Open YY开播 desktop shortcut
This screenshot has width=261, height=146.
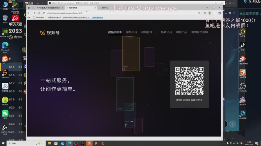click(243, 33)
